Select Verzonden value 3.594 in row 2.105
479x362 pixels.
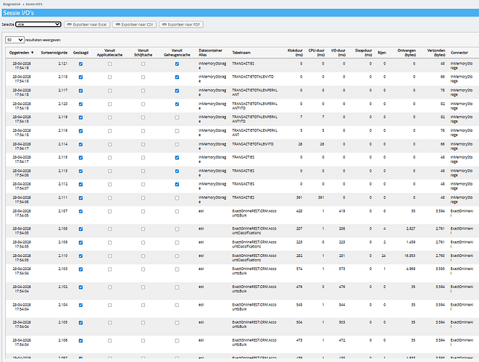pos(440,322)
